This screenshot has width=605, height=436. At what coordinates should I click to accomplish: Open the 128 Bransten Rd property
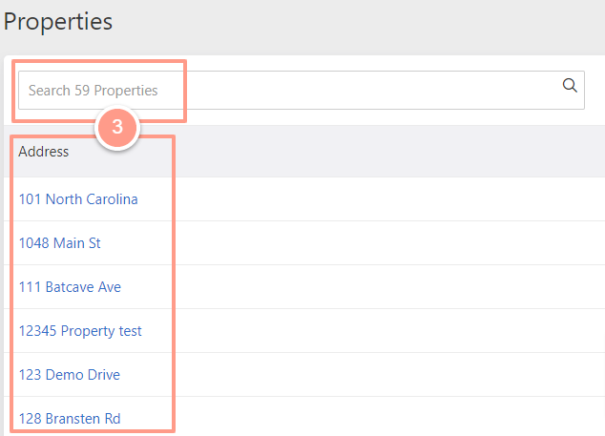(70, 419)
